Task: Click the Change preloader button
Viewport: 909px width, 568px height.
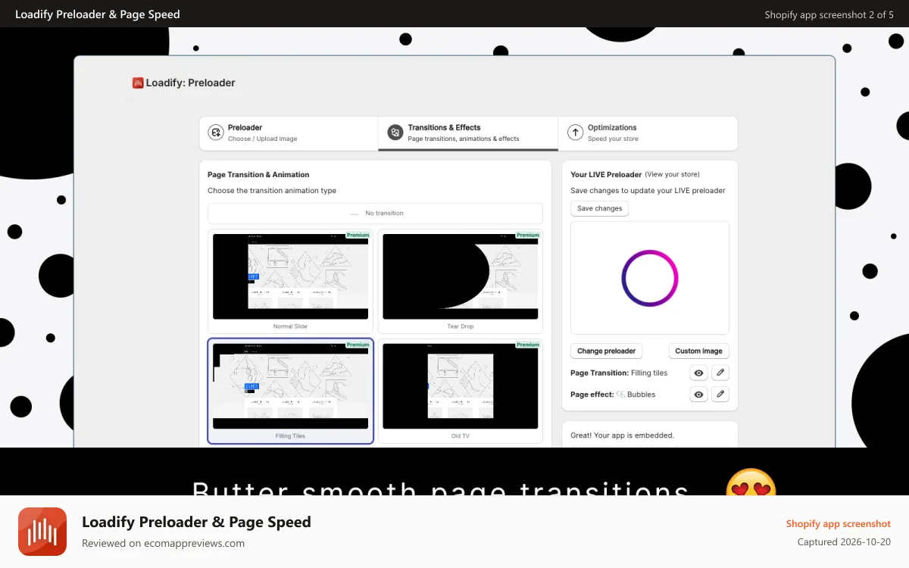Action: tap(606, 351)
